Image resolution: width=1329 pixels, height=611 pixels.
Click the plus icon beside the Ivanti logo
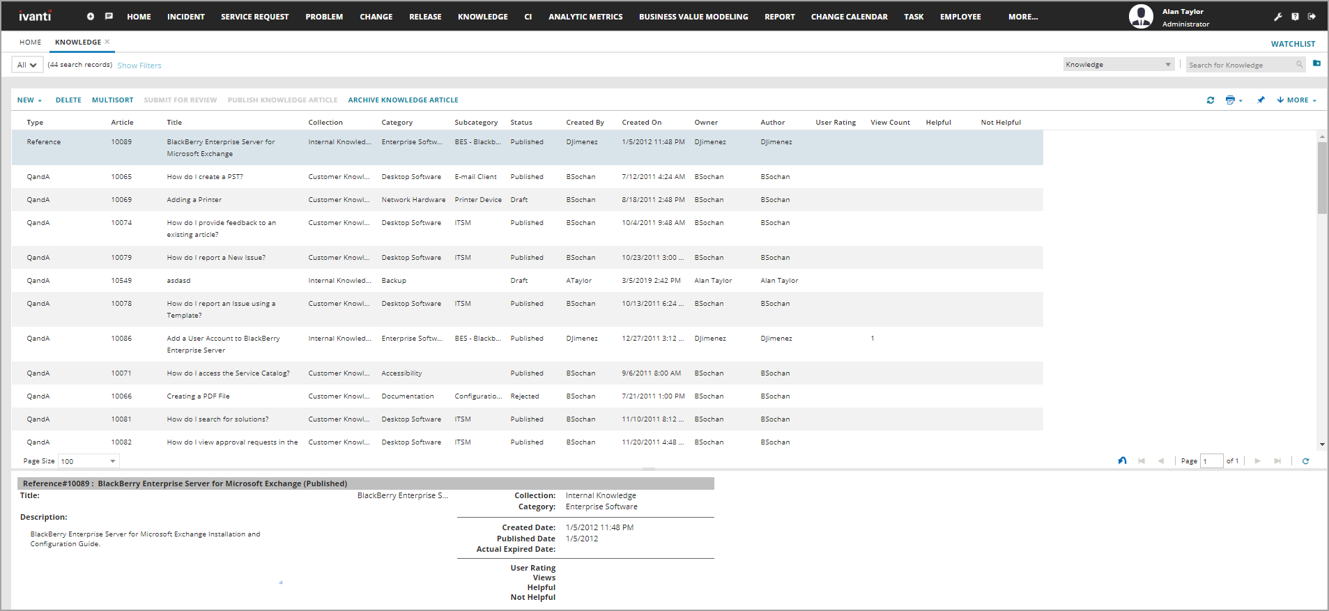(x=91, y=17)
